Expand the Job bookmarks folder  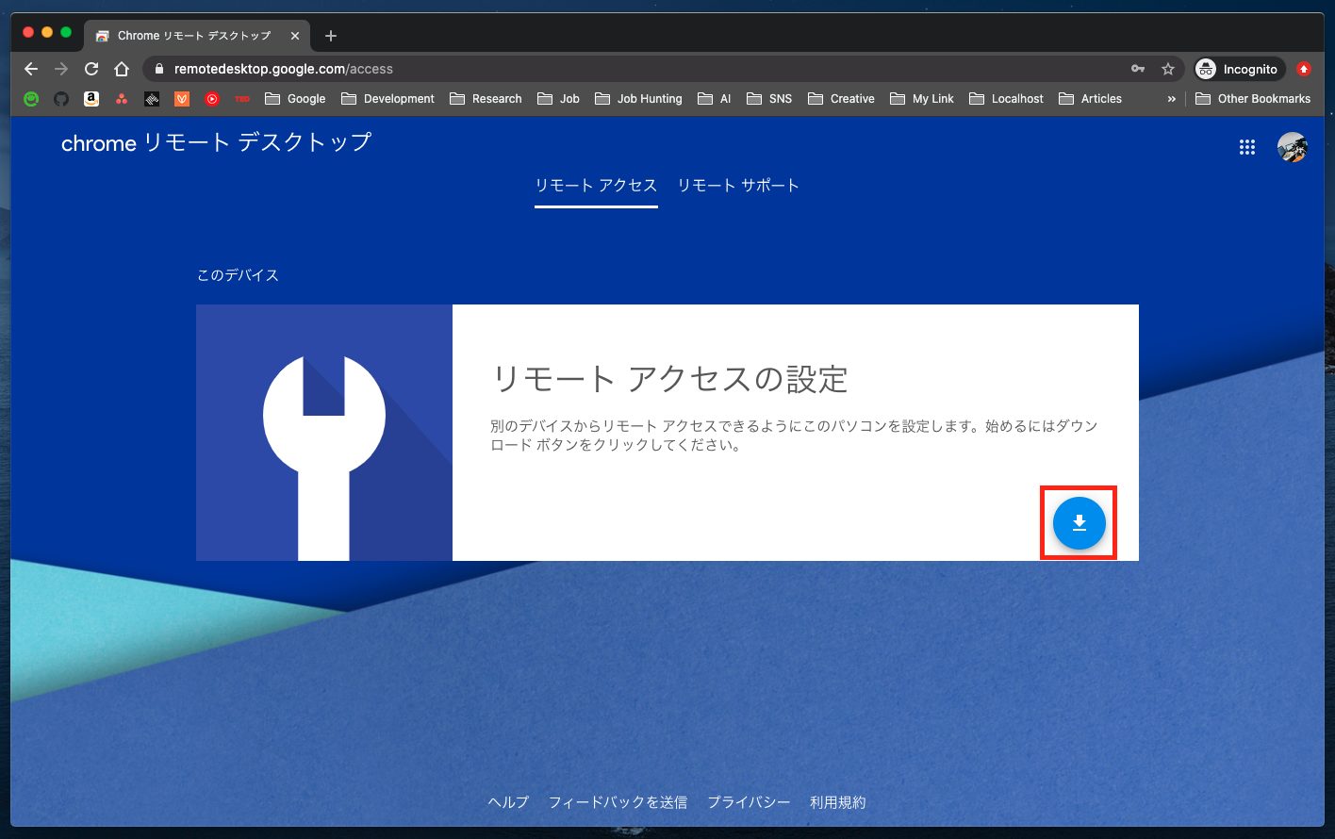pyautogui.click(x=558, y=98)
